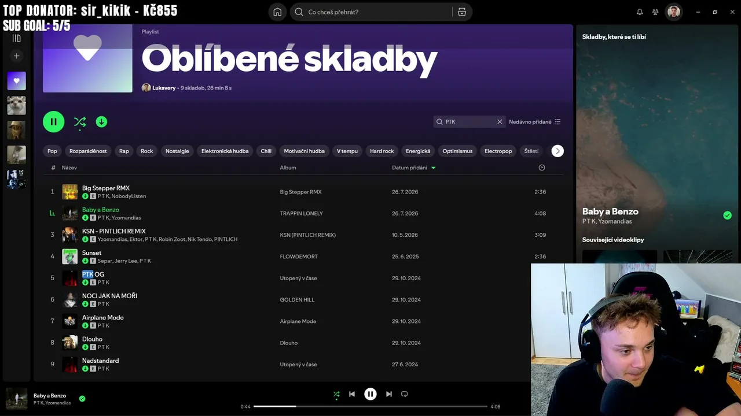The width and height of the screenshot is (741, 416).
Task: Click the 'Co chceš přehrát?' search box
Action: click(373, 12)
